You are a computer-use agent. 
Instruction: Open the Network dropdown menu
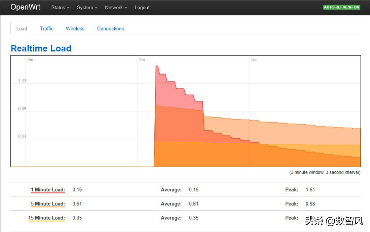(x=116, y=7)
